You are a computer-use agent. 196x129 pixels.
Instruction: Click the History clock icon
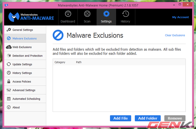point(126,14)
